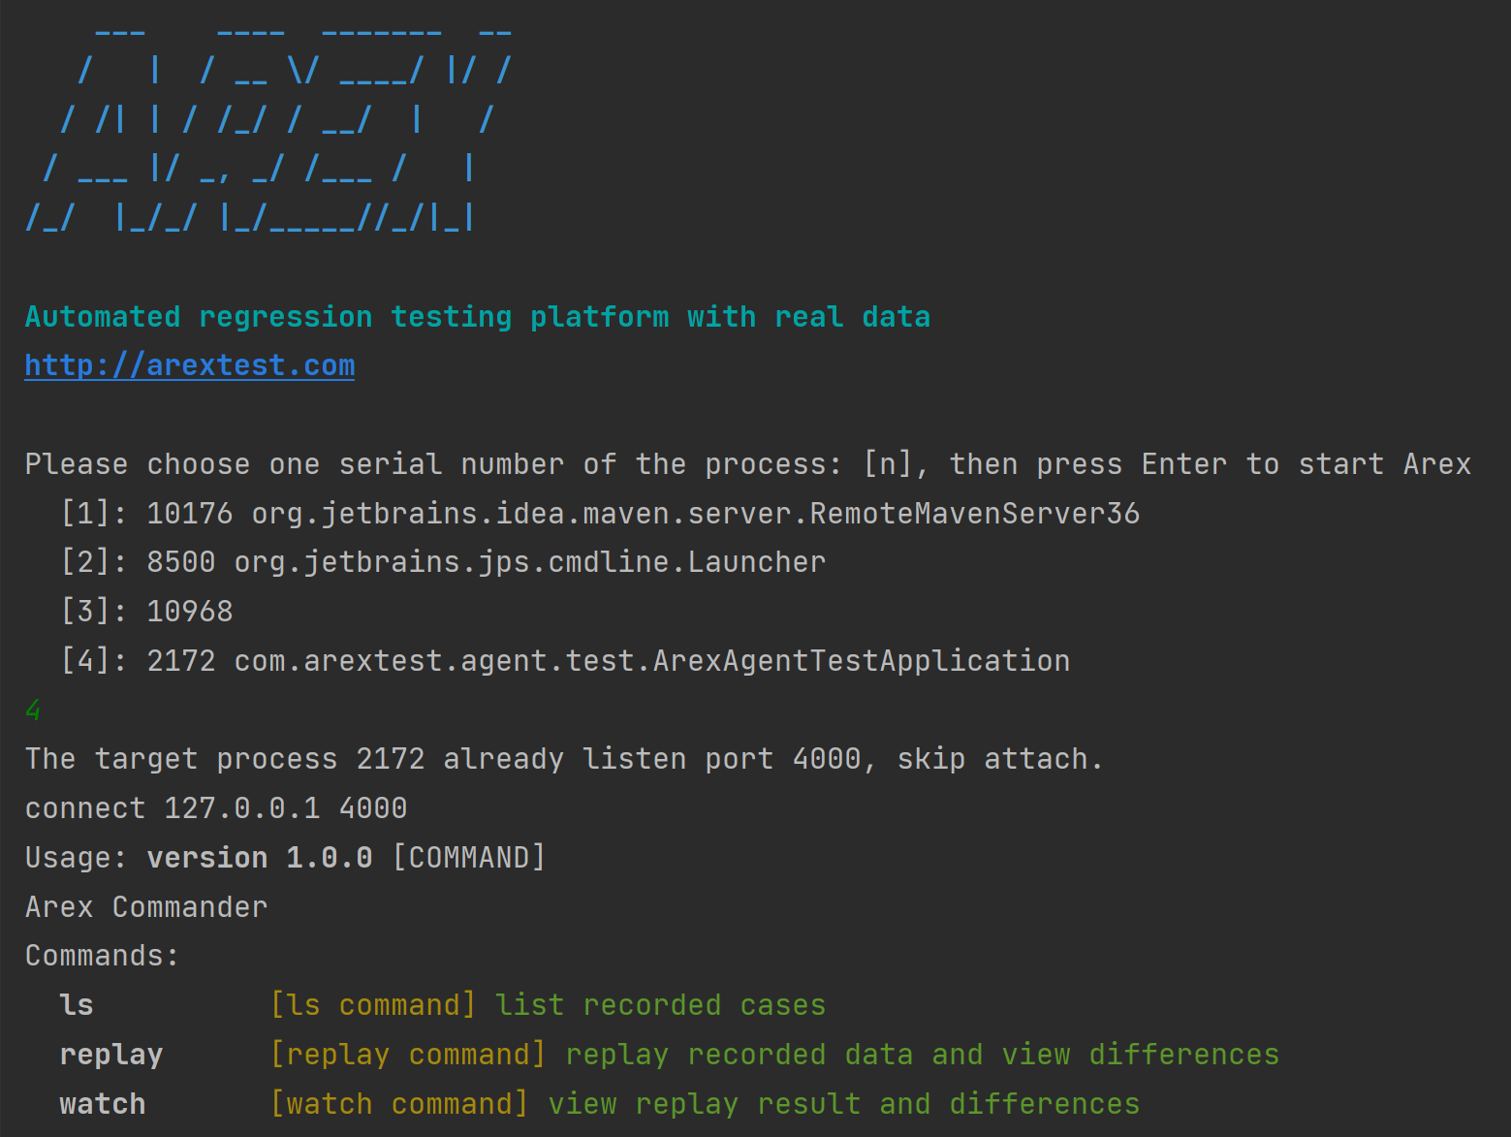Click the typed green input 4
This screenshot has width=1511, height=1137.
click(x=33, y=711)
